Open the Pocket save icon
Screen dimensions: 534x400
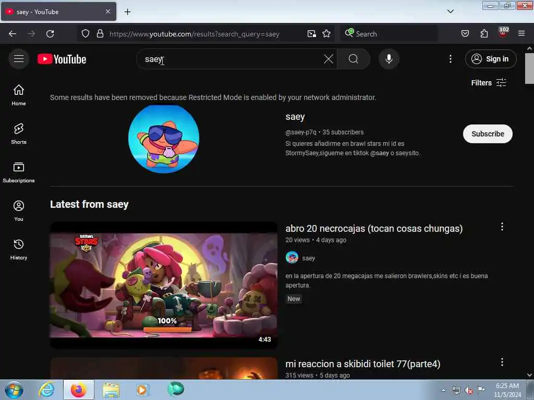click(465, 33)
